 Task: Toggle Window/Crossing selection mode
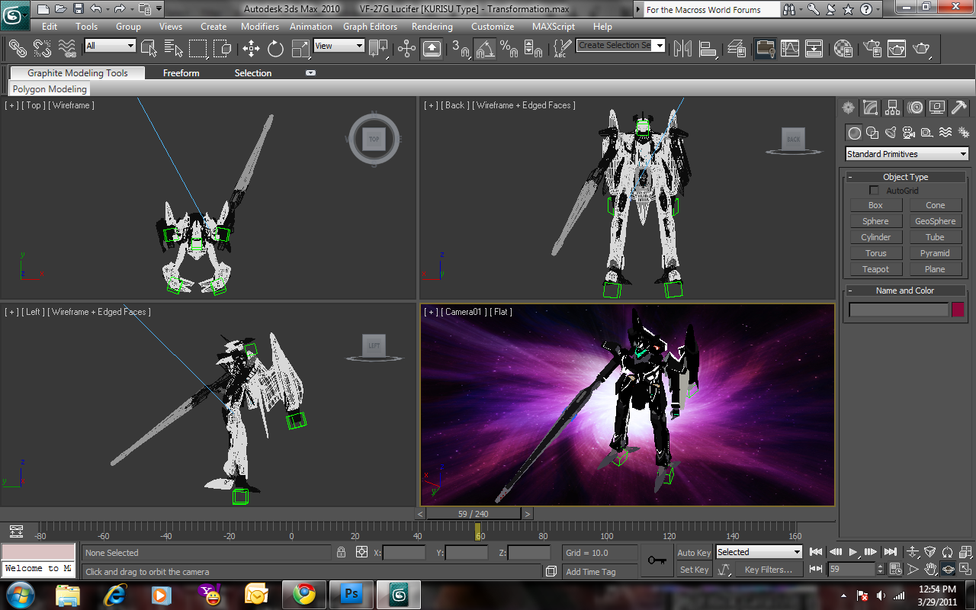pyautogui.click(x=222, y=48)
